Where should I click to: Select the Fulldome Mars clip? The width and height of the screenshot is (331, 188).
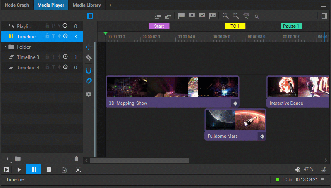[235, 125]
